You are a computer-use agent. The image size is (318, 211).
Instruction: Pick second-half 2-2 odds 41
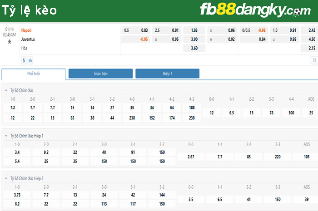click(x=248, y=200)
